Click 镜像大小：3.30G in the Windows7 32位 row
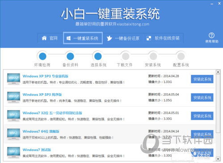This screenshot has width=223, height=163. coord(160,119)
